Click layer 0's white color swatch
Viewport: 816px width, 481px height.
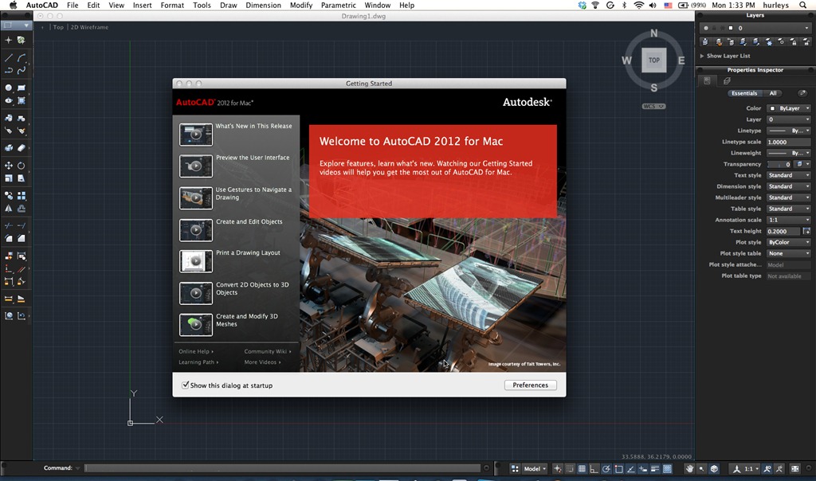point(731,28)
